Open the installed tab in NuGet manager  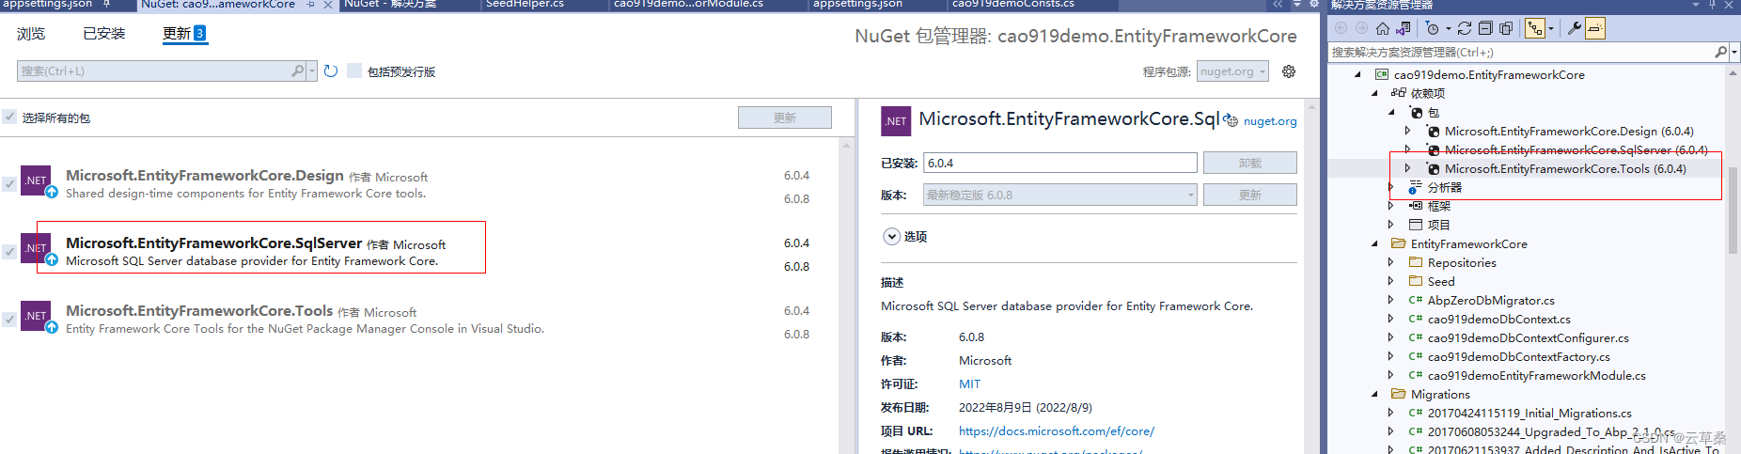point(103,34)
